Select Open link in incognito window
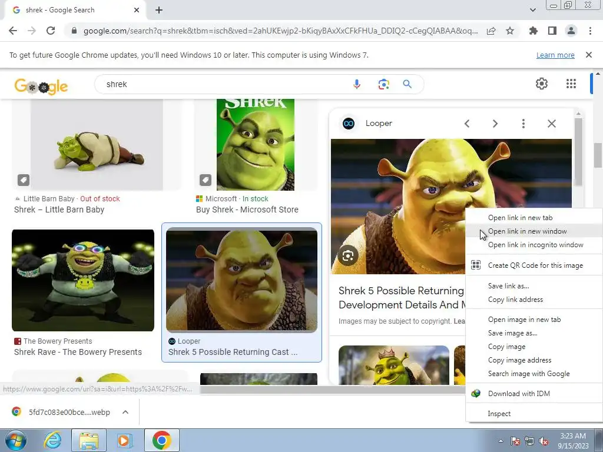This screenshot has width=603, height=452. click(x=534, y=244)
